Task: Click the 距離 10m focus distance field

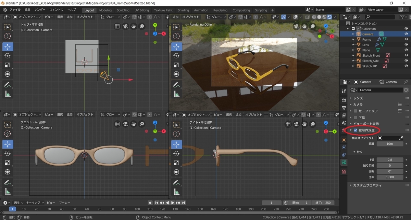Action: [390, 144]
